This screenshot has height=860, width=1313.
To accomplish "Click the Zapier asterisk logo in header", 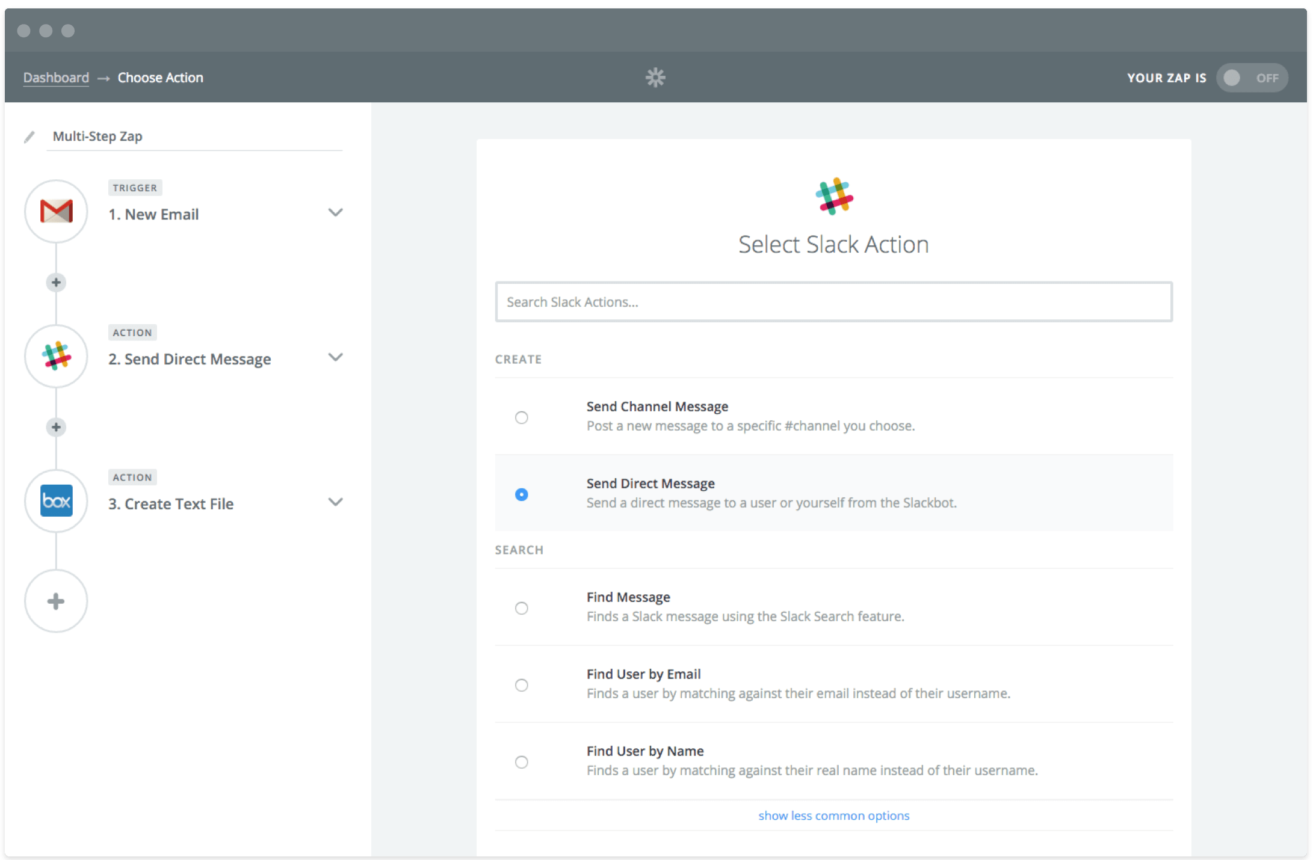I will coord(655,78).
